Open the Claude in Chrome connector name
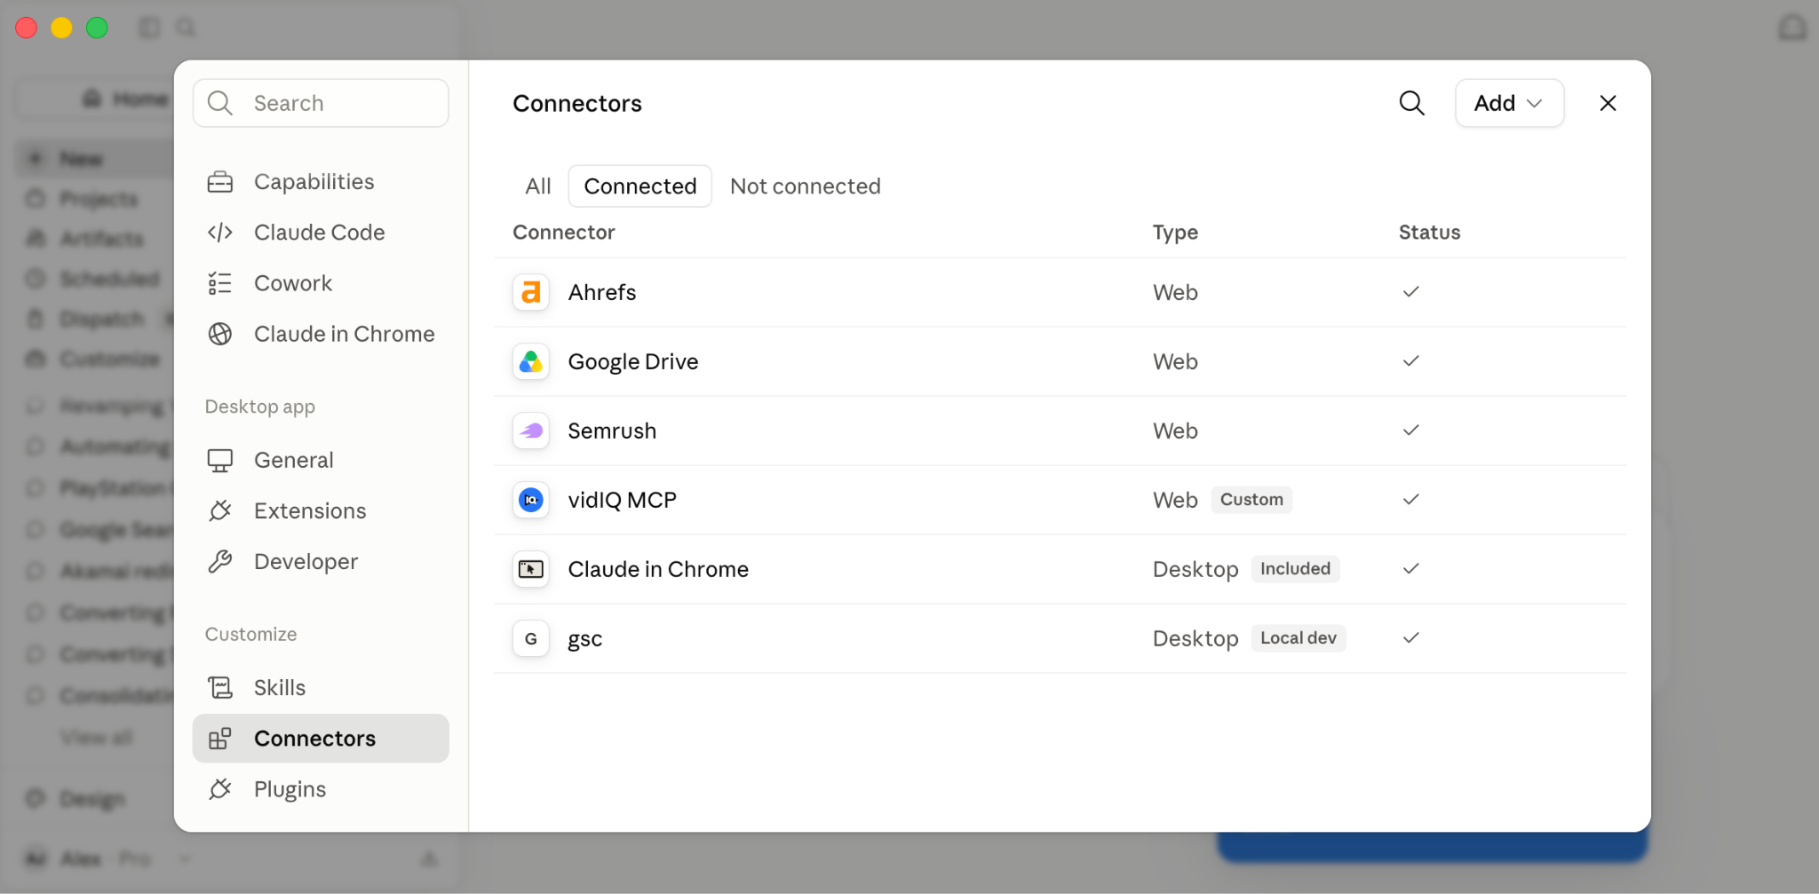1819x894 pixels. [658, 569]
